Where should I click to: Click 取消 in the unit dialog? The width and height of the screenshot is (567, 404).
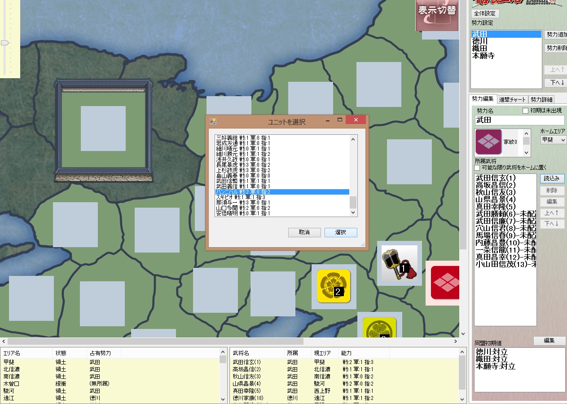(304, 232)
